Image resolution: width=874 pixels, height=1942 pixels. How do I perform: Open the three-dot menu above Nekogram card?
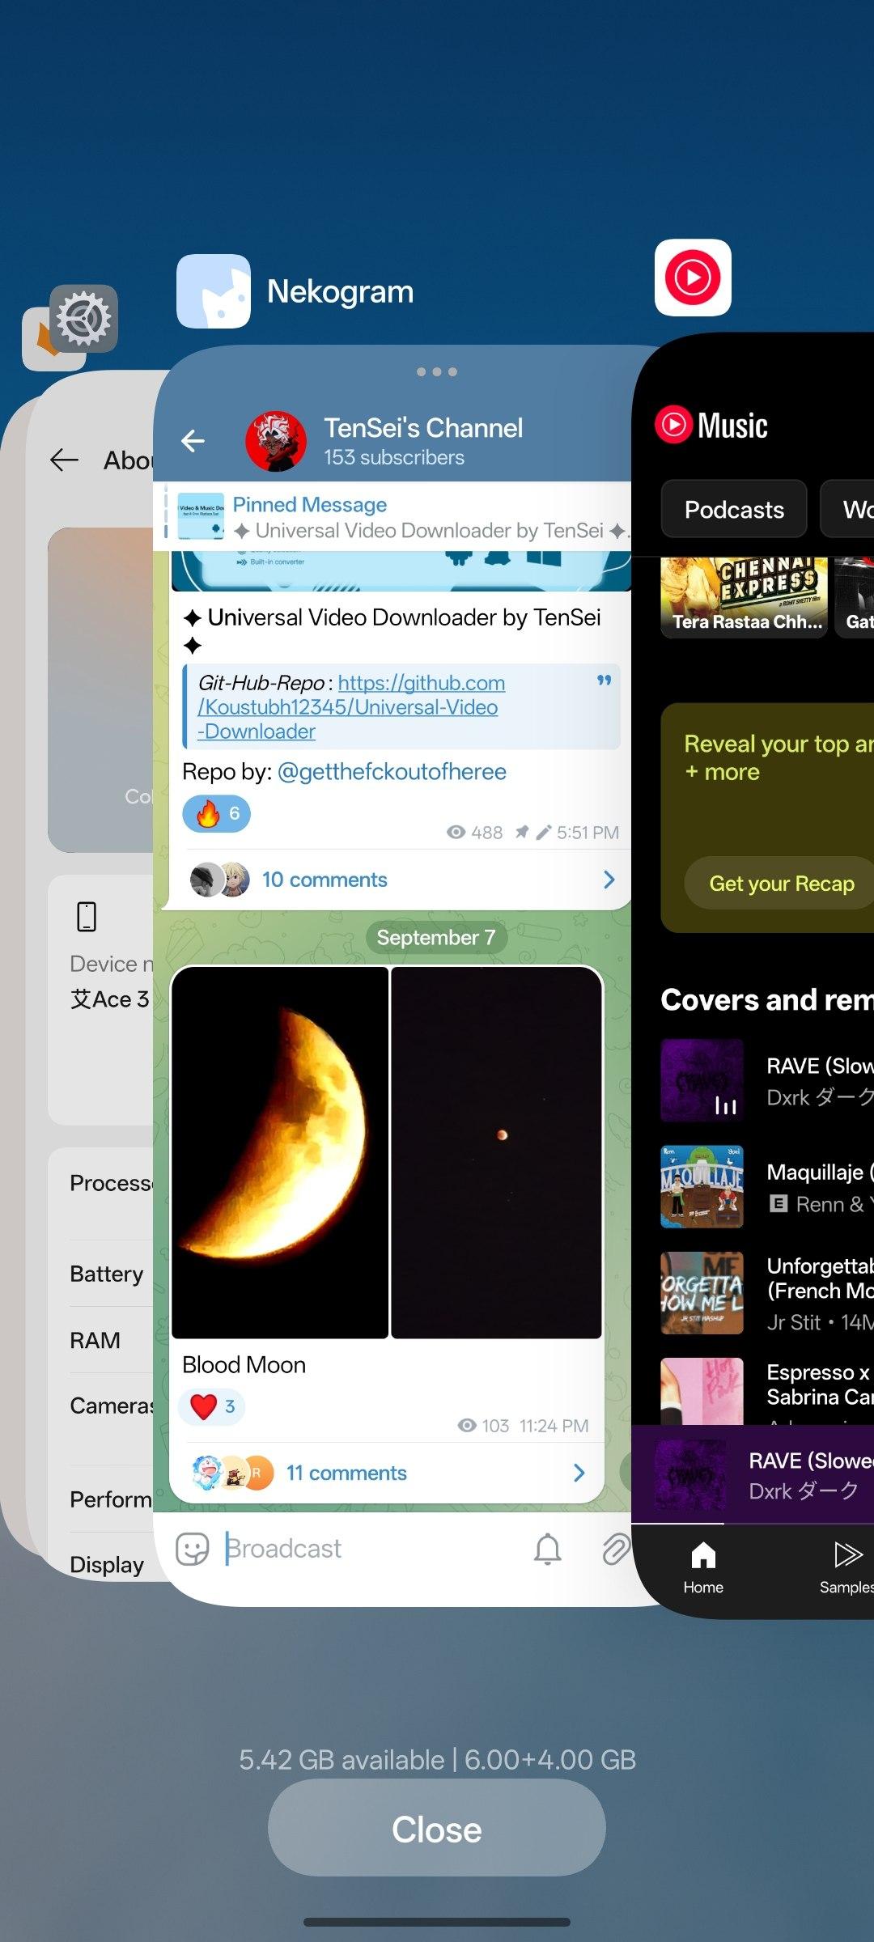point(437,372)
